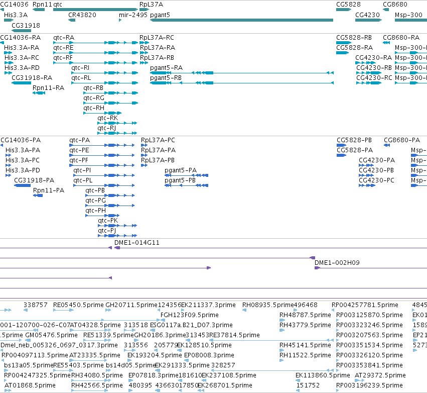The image size is (427, 393).
Task: Select the qtc gene span
Action: [x=95, y=10]
